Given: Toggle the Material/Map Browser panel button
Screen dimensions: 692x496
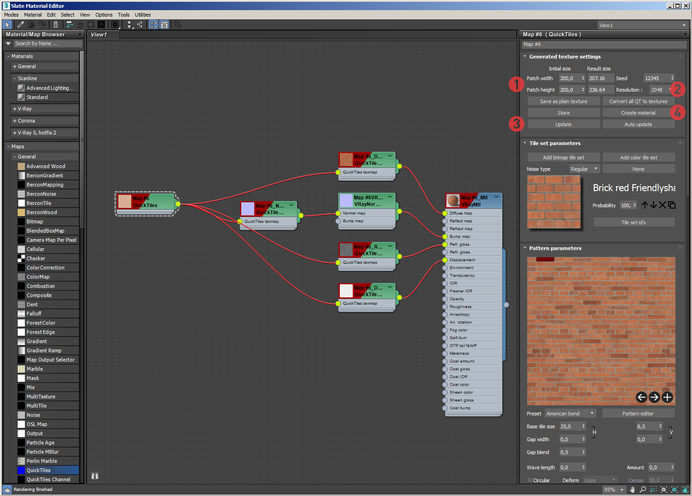Looking at the screenshot, I should coord(153,25).
